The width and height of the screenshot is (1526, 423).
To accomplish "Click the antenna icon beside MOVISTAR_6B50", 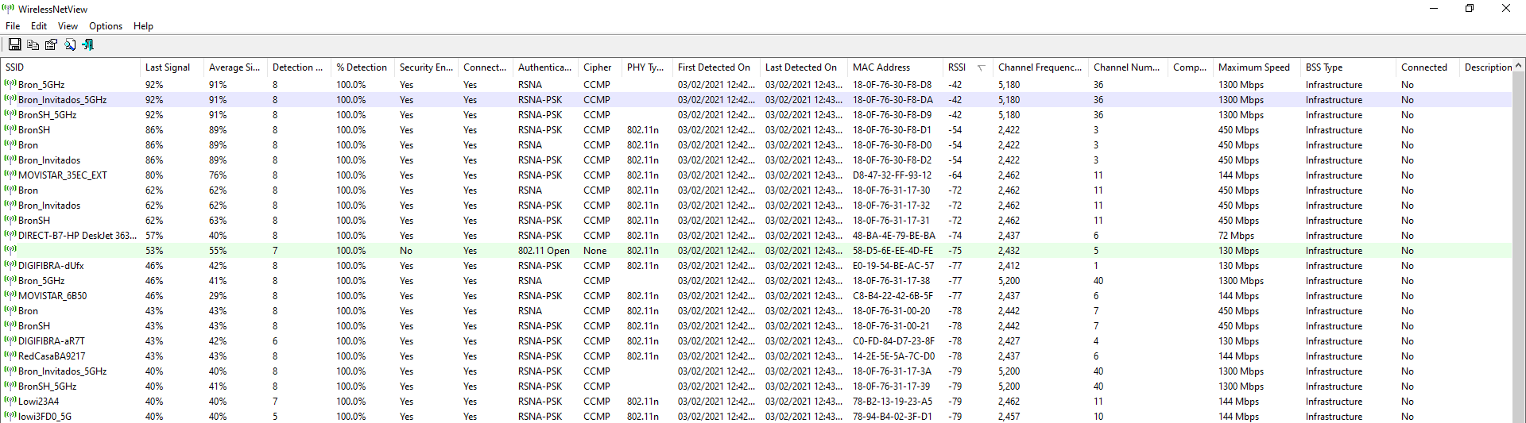I will click(10, 295).
